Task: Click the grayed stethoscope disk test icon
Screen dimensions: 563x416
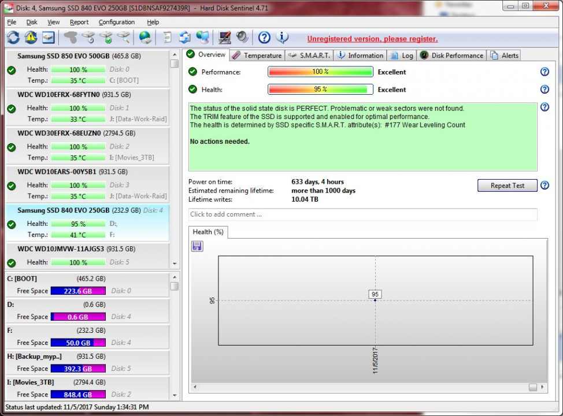Action: [x=71, y=38]
